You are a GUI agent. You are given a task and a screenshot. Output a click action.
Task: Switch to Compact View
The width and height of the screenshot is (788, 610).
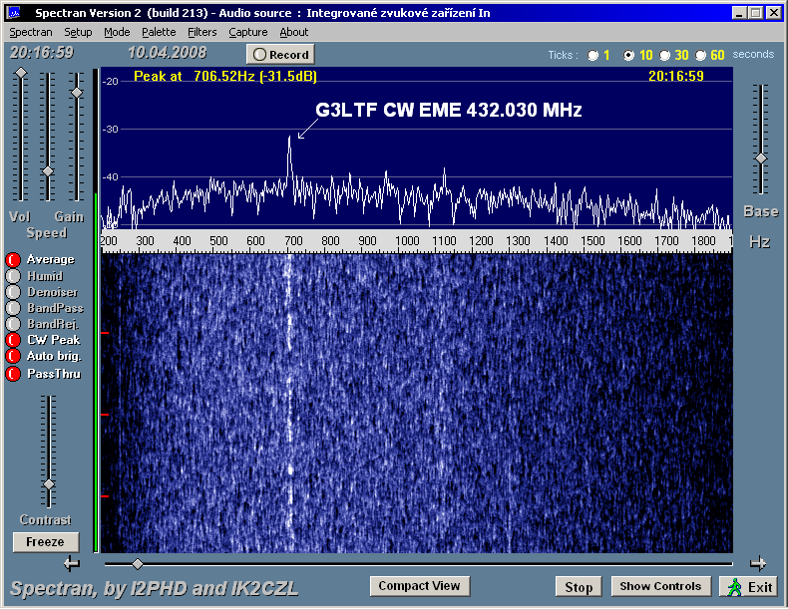click(419, 586)
